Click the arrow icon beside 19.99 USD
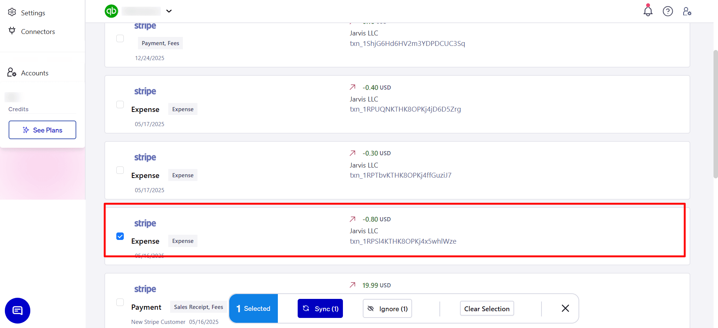The image size is (718, 328). (x=352, y=285)
